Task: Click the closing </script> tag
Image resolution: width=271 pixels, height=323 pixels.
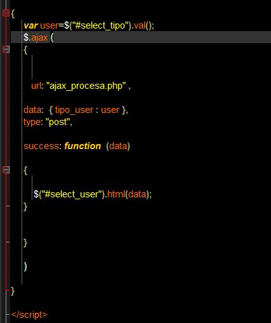Action: tap(29, 315)
